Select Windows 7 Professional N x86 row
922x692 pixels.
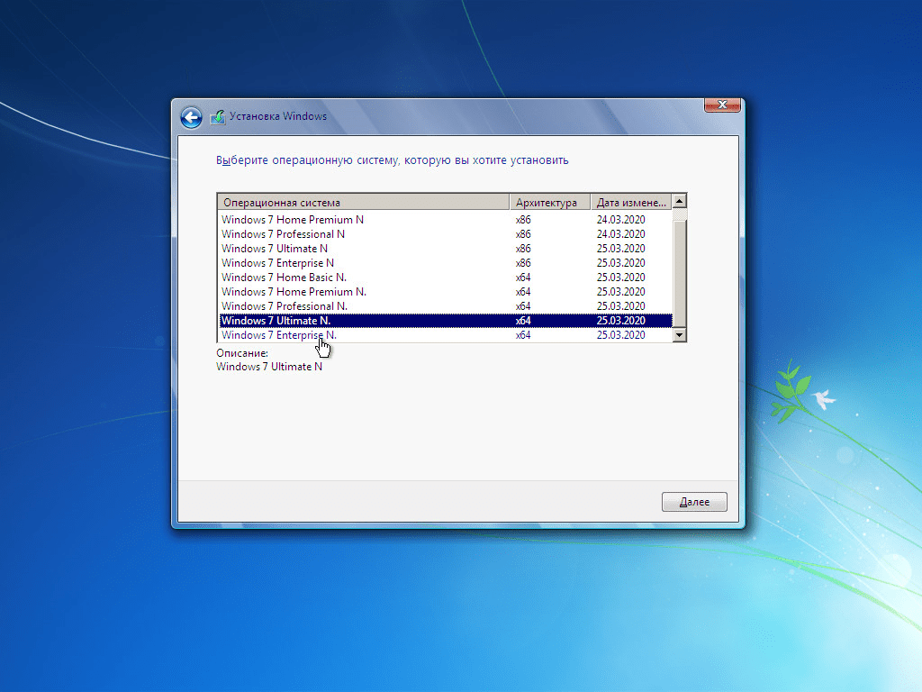point(445,234)
